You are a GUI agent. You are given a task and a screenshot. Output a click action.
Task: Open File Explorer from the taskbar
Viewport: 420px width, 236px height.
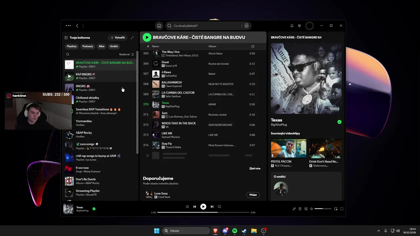pyautogui.click(x=254, y=231)
